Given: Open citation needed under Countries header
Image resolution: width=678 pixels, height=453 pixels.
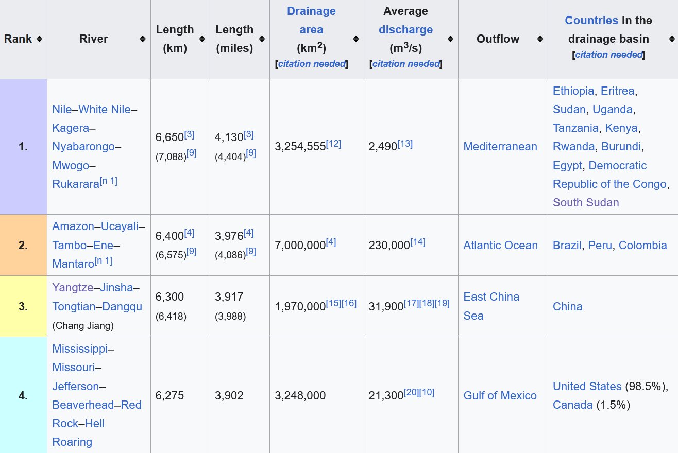Looking at the screenshot, I should pos(608,55).
